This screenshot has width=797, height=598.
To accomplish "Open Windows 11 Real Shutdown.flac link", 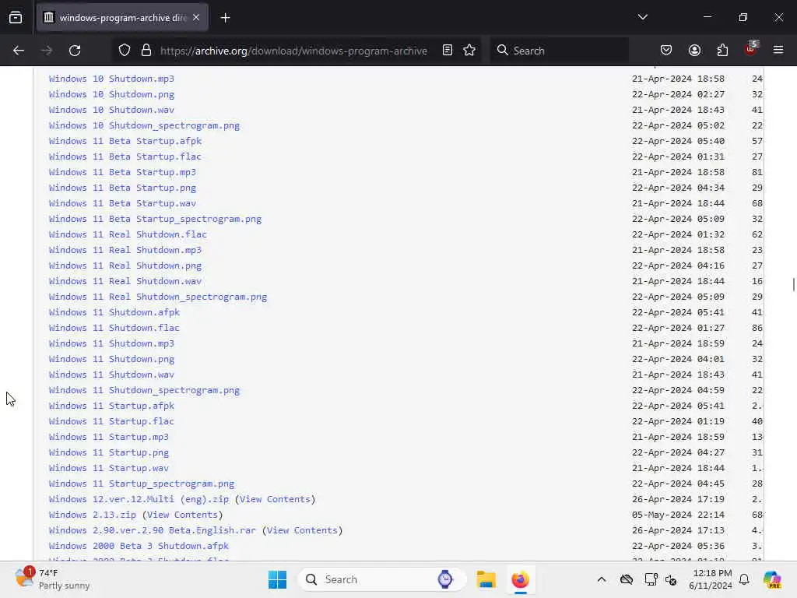I will (x=128, y=234).
